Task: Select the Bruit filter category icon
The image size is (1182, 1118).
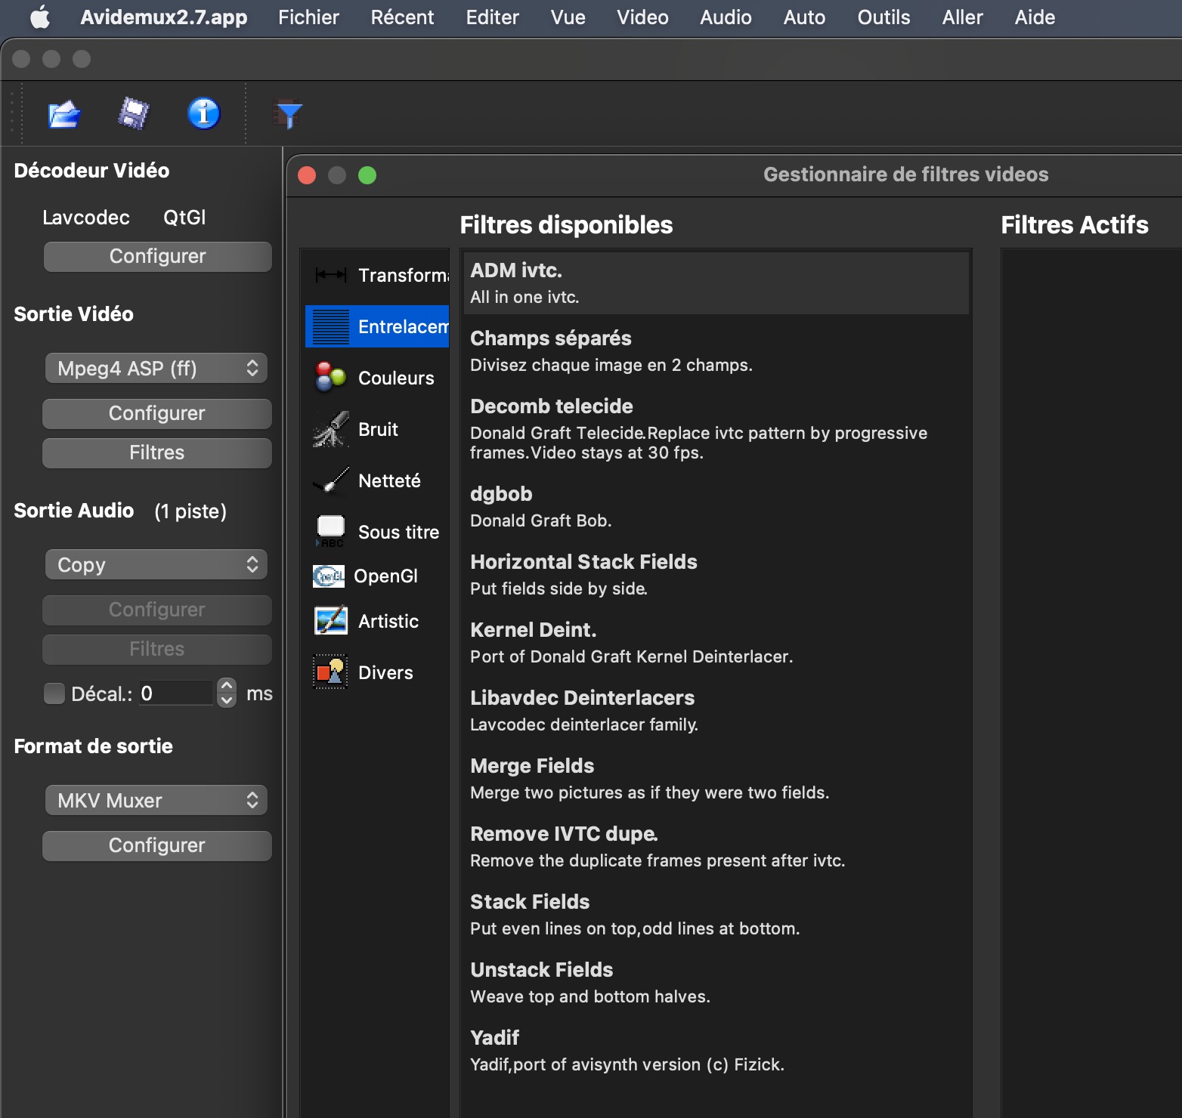Action: (331, 429)
